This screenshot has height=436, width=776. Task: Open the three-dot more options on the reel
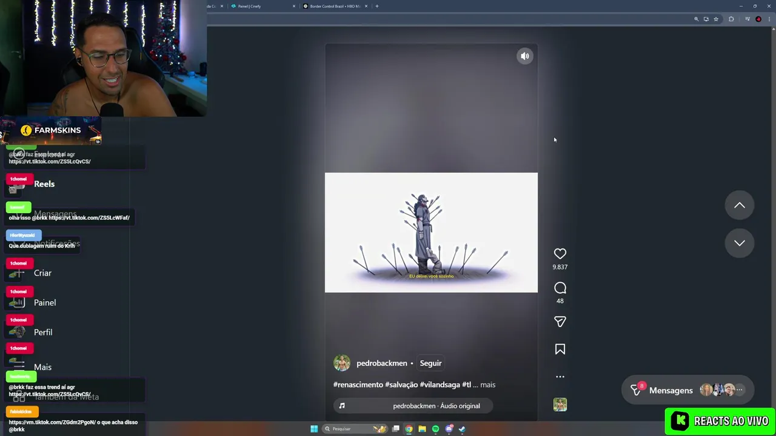point(560,377)
